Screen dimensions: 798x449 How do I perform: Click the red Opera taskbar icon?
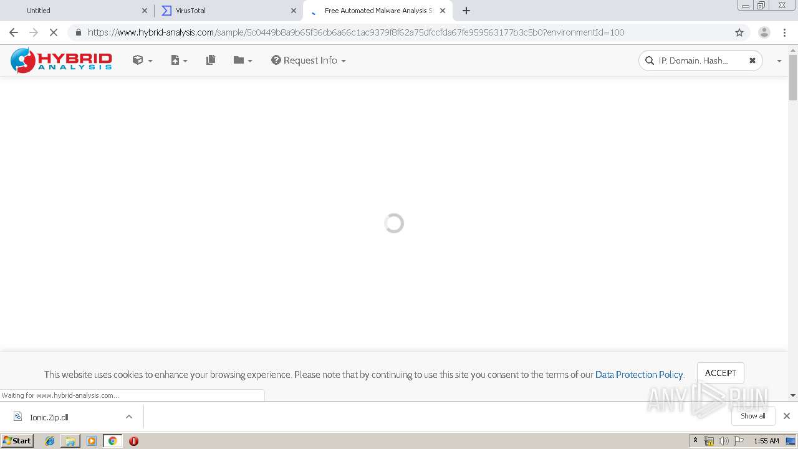point(133,441)
